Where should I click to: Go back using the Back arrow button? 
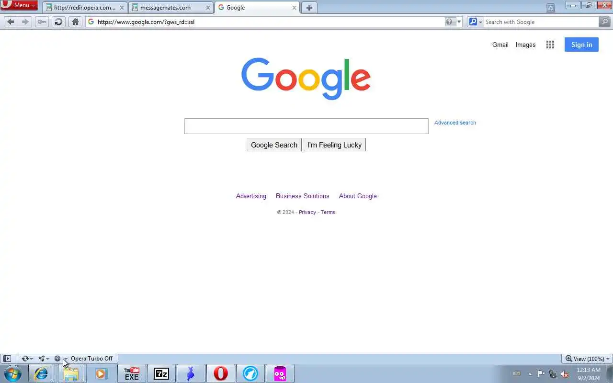(x=11, y=22)
